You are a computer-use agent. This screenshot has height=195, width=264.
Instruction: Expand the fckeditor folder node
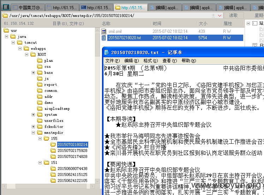(33, 126)
